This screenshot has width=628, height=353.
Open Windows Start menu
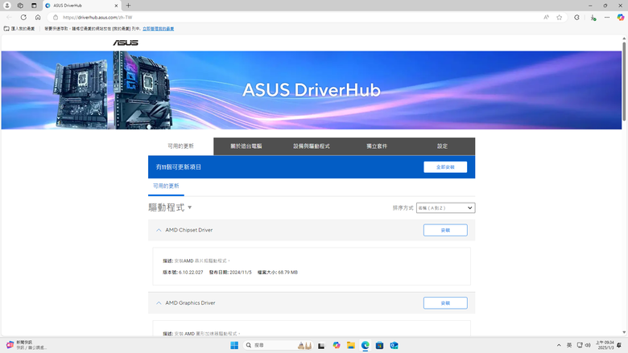[x=234, y=346]
